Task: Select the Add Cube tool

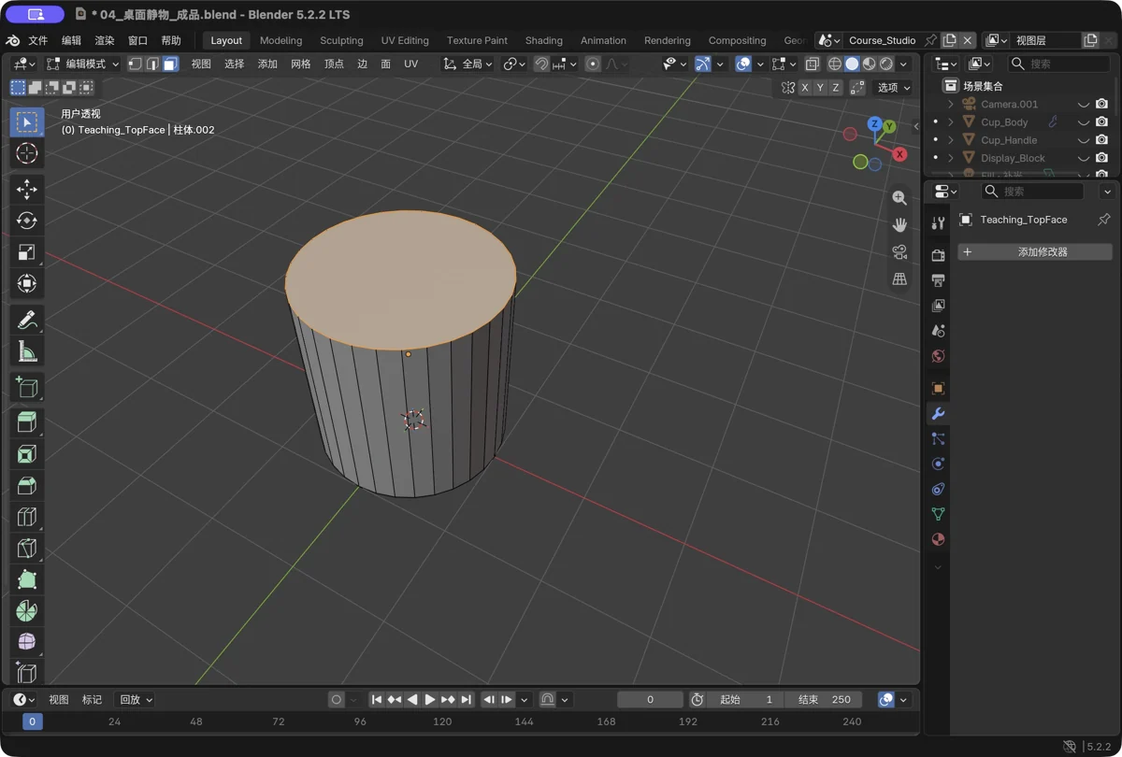Action: 26,387
